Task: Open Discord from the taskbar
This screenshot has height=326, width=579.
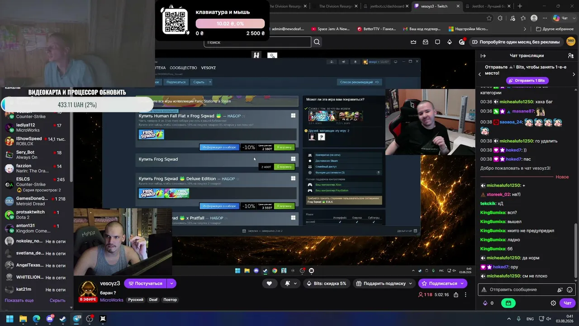Action: [50, 319]
